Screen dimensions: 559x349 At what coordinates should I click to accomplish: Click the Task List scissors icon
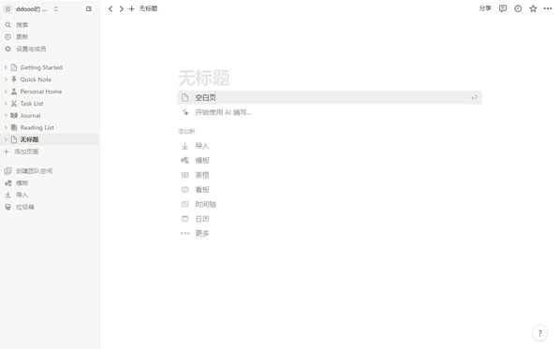(14, 104)
